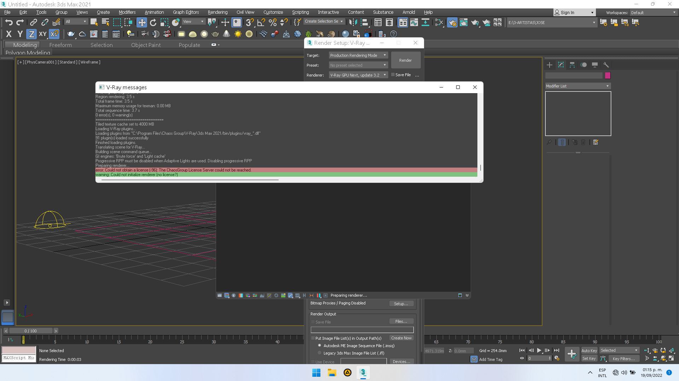Select the Move tool in toolbar

point(141,23)
